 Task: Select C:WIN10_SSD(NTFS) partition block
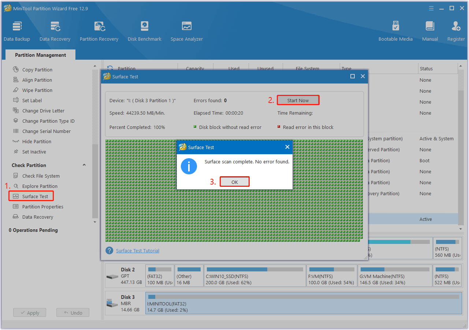point(254,275)
